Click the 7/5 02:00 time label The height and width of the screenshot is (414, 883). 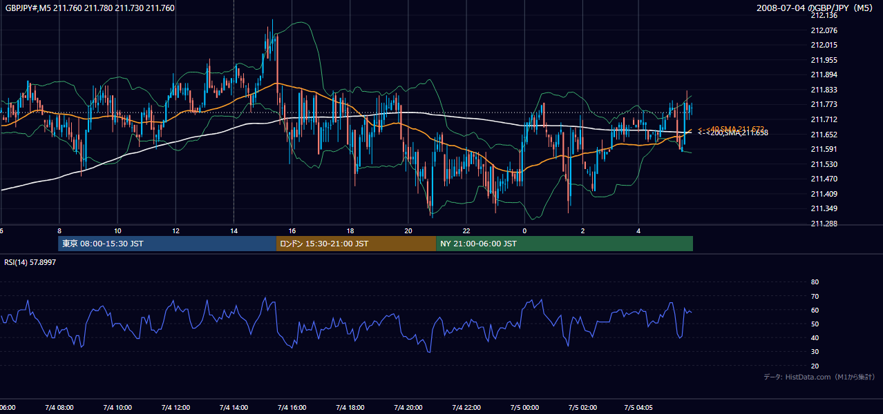point(582,408)
